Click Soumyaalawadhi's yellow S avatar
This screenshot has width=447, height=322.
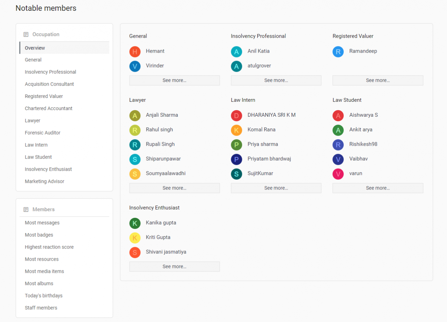[135, 174]
